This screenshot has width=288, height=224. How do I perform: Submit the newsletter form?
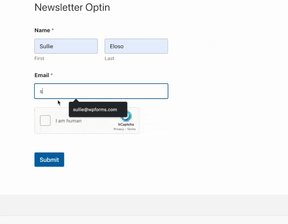pyautogui.click(x=49, y=160)
